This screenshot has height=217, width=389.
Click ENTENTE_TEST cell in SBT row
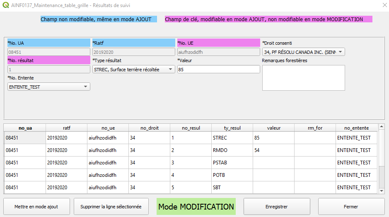[x=357, y=188]
